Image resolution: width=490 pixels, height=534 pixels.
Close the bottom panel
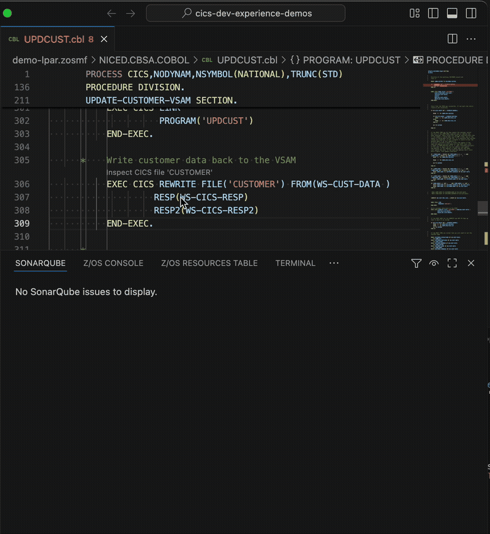click(471, 263)
